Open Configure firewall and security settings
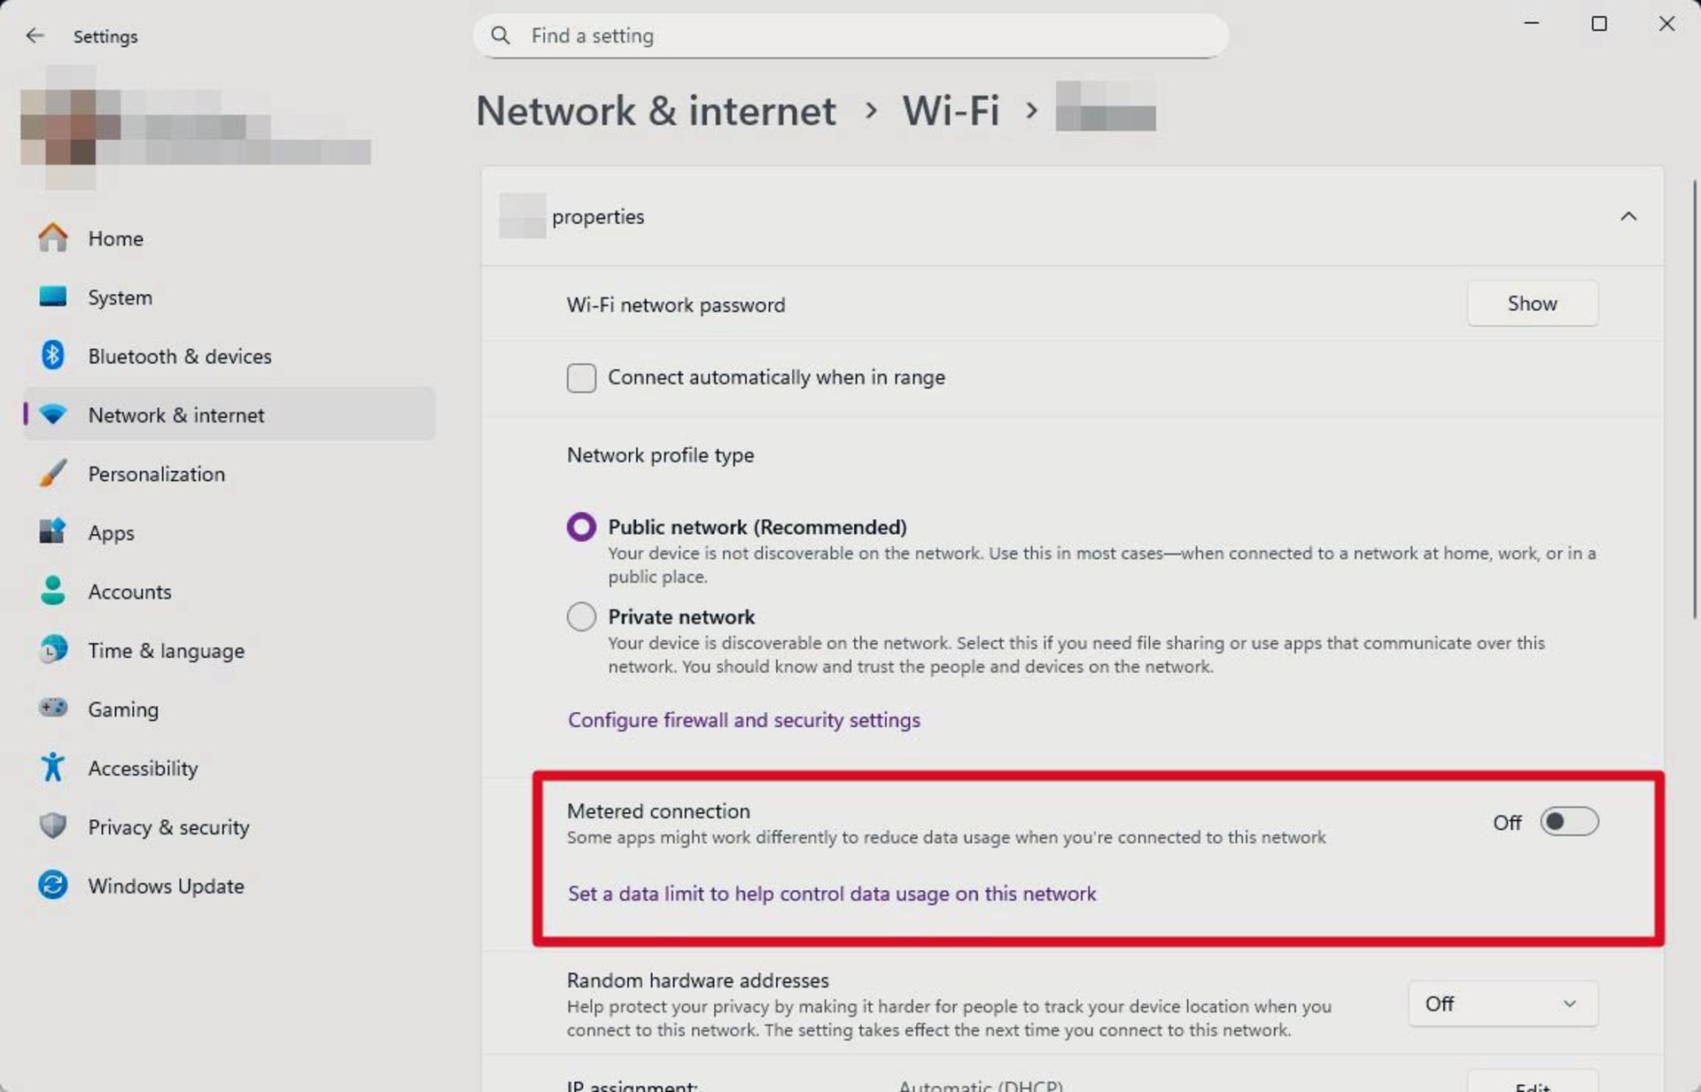 click(x=743, y=720)
